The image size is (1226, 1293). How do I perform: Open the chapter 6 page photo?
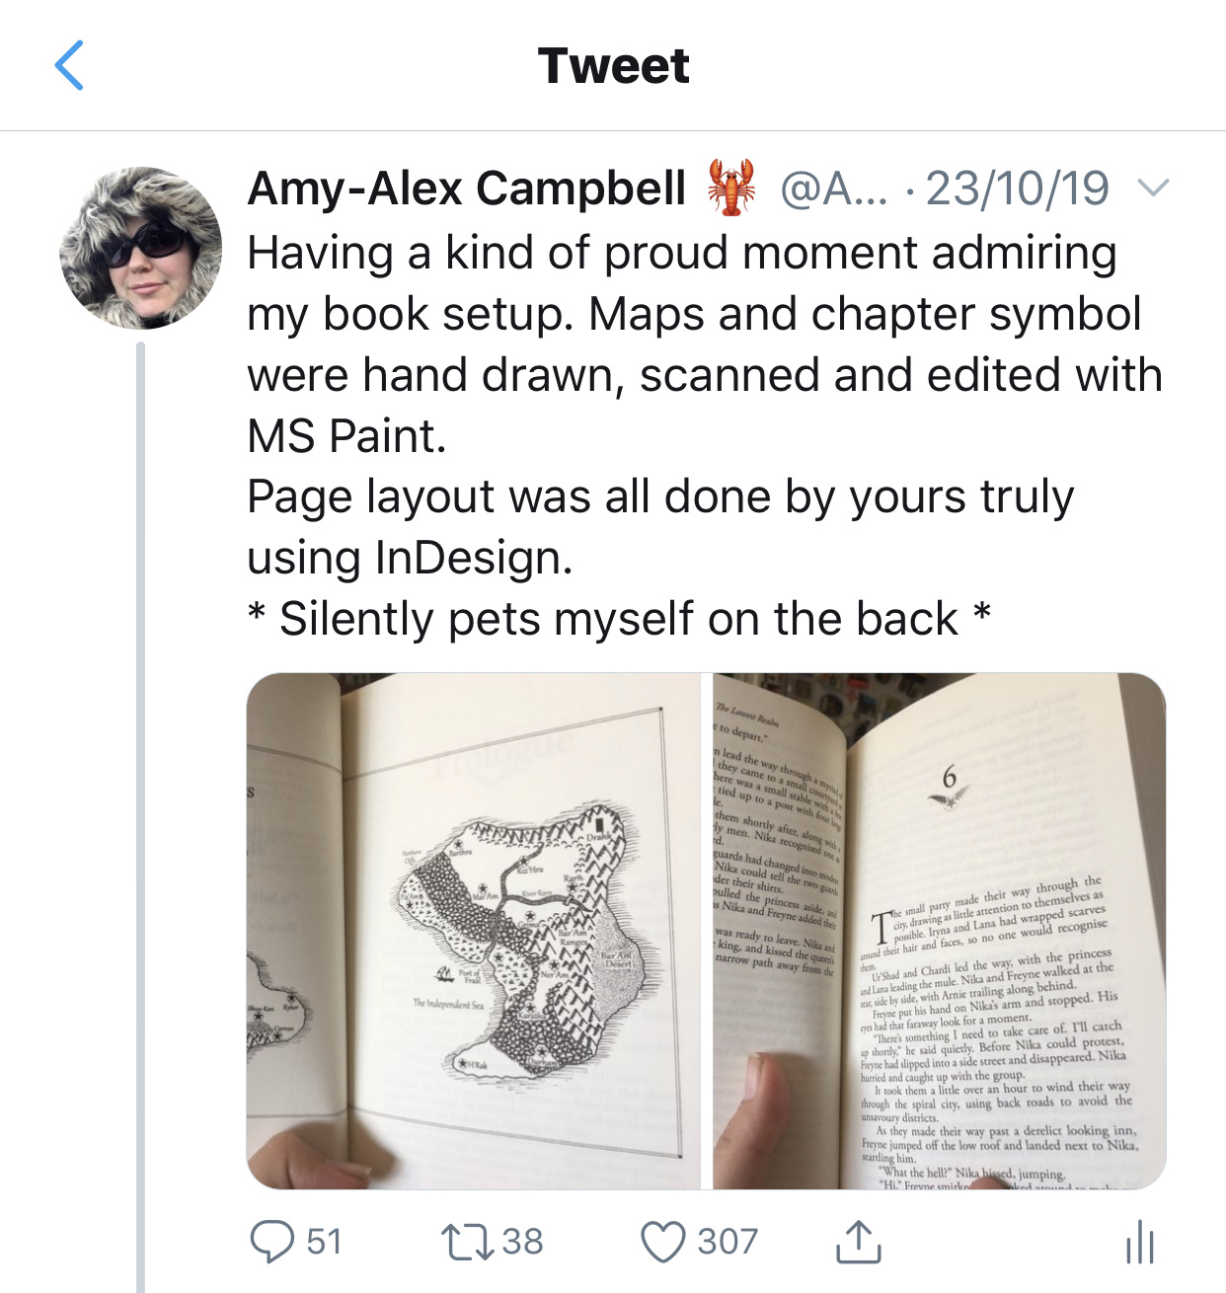[939, 931]
